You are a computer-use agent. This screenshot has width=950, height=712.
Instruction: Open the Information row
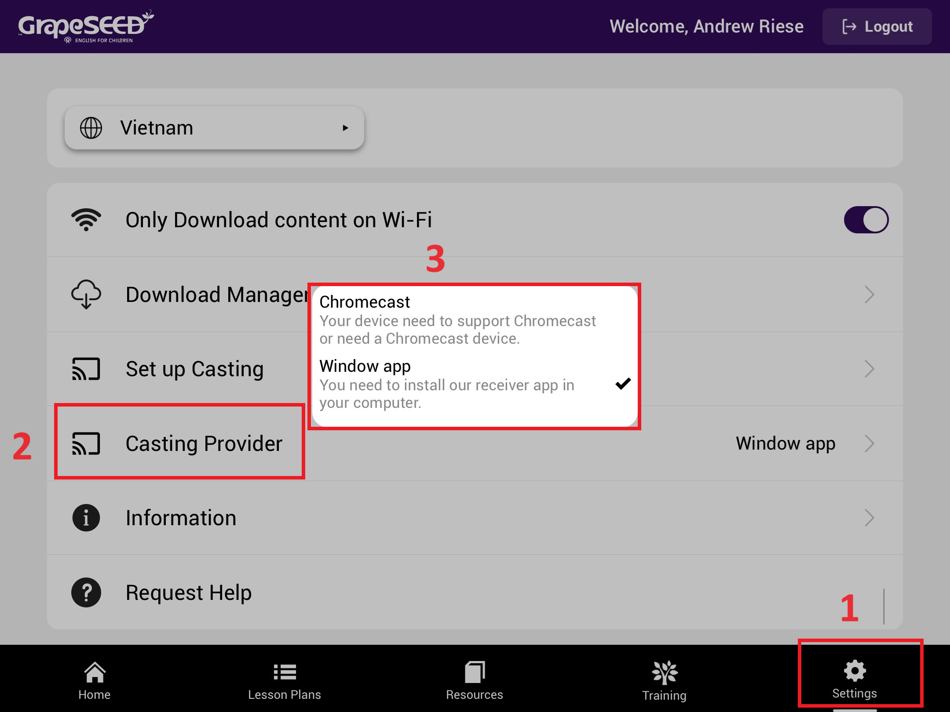click(475, 518)
